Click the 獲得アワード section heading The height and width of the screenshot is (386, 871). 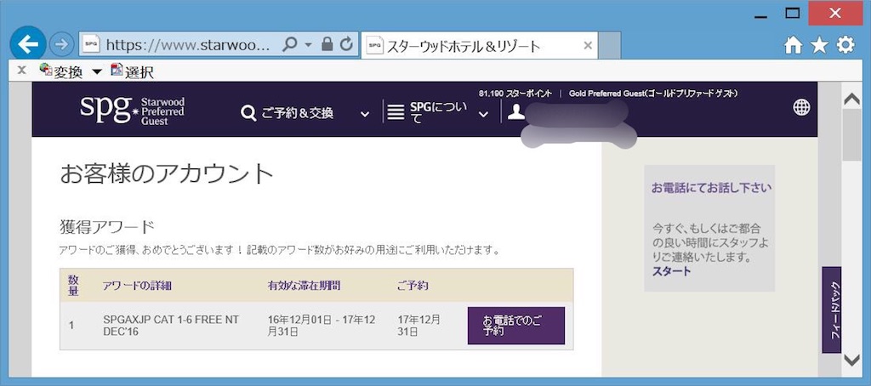click(x=106, y=227)
